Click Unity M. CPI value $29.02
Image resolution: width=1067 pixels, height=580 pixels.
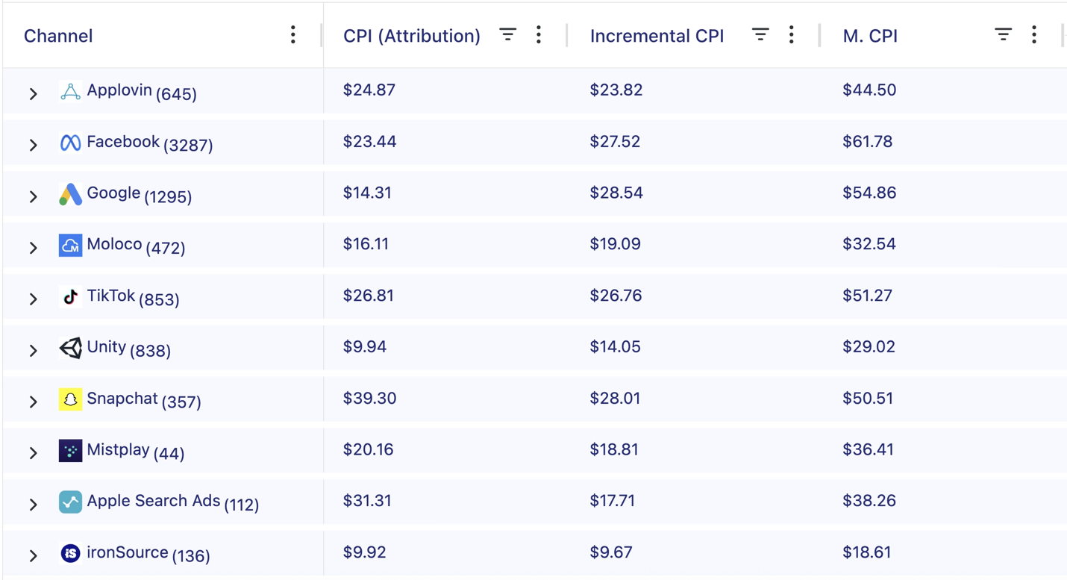tap(869, 347)
